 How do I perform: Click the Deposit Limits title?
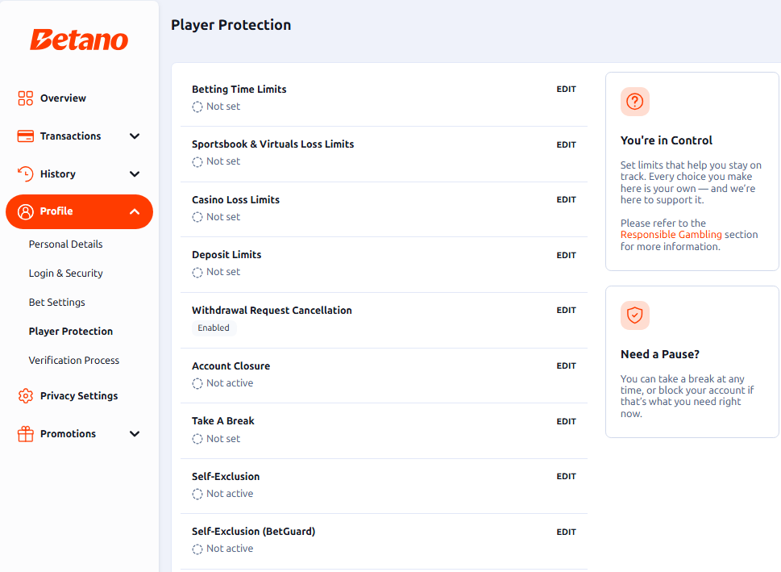coord(226,255)
